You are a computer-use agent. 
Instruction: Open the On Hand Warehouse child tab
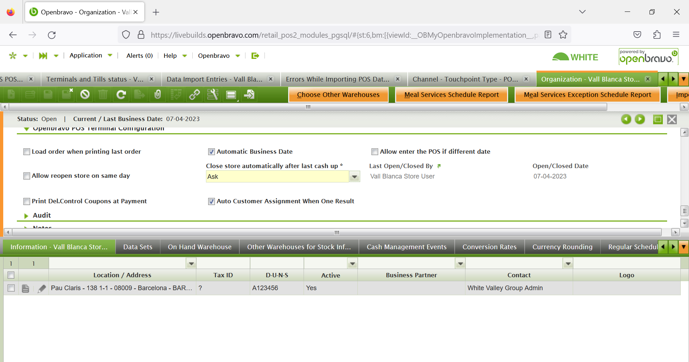pos(200,247)
